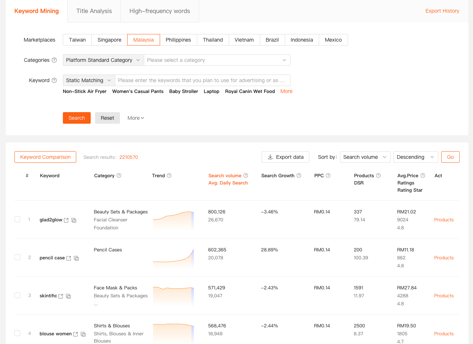Tick the checkbox for glad2glow row

click(17, 219)
